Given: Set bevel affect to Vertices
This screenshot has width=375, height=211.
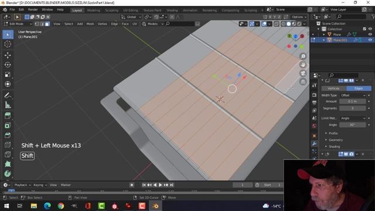Looking at the screenshot, I should coord(333,89).
